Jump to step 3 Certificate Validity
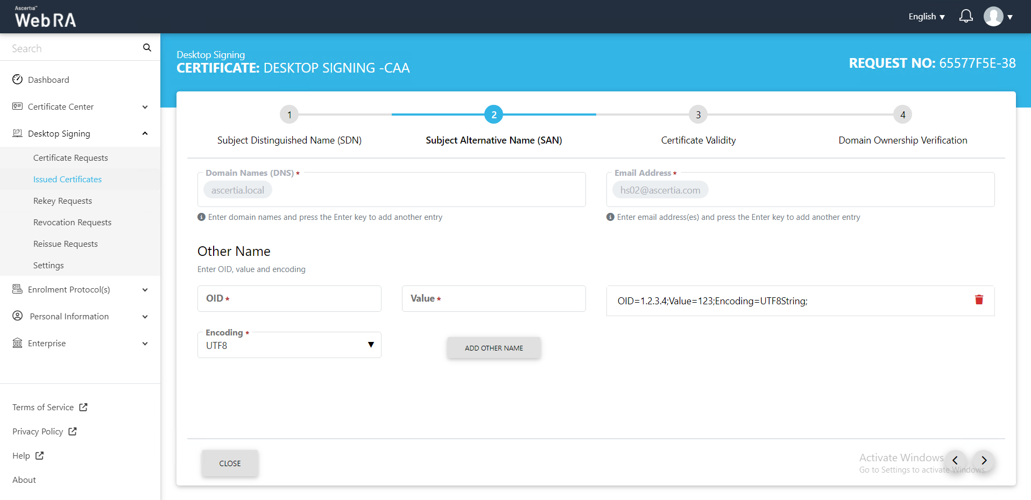 [x=698, y=115]
